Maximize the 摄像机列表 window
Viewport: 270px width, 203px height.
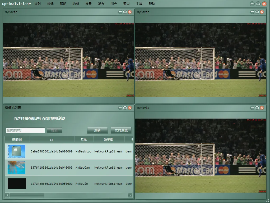click(125, 108)
